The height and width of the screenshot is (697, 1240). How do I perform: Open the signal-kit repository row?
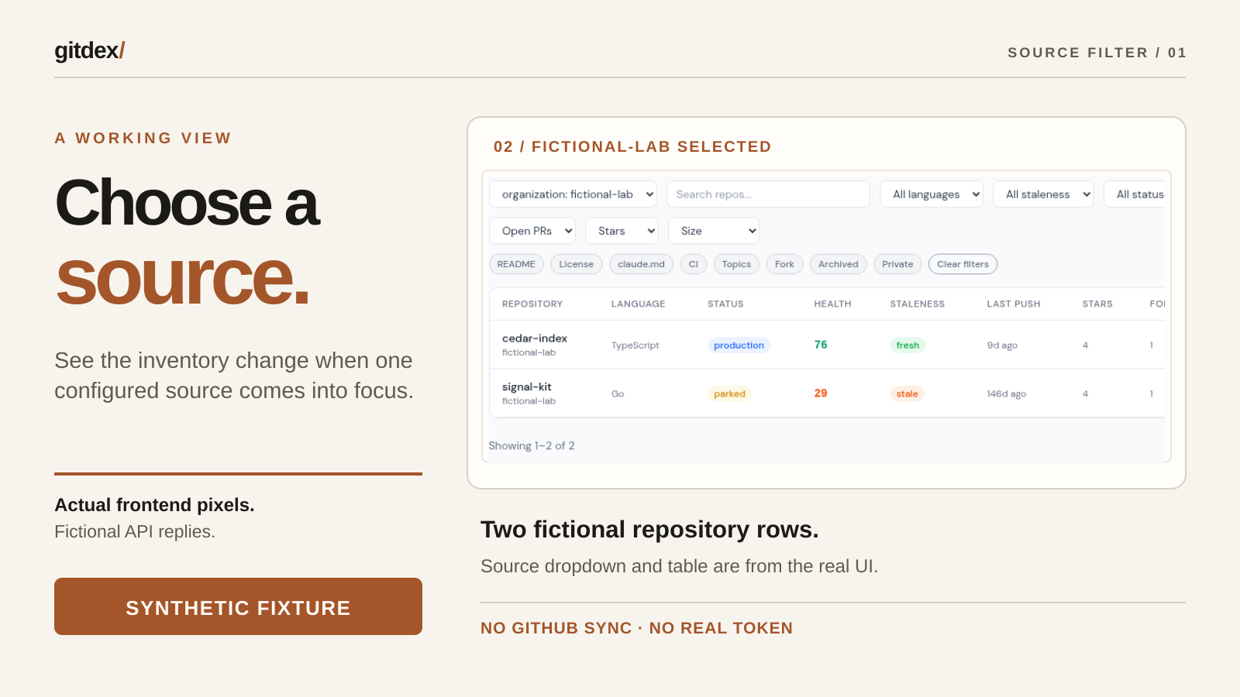[827, 393]
